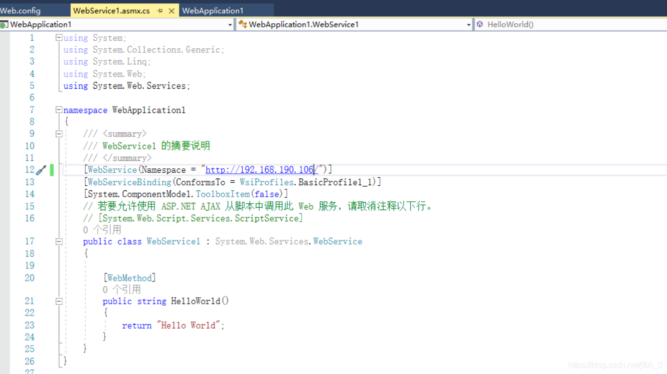This screenshot has height=374, width=667.
Task: Click 'ConformsTo' parameter text
Action: (200, 182)
